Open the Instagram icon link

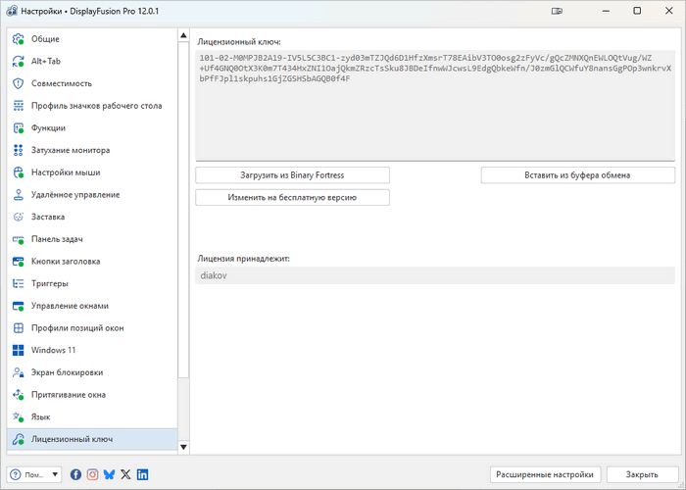[93, 474]
